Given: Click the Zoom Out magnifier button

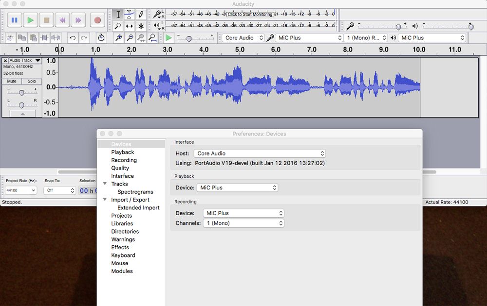Looking at the screenshot, I should (x=130, y=38).
